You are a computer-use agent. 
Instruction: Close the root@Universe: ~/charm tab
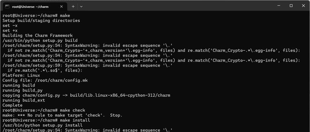pos(61,7)
